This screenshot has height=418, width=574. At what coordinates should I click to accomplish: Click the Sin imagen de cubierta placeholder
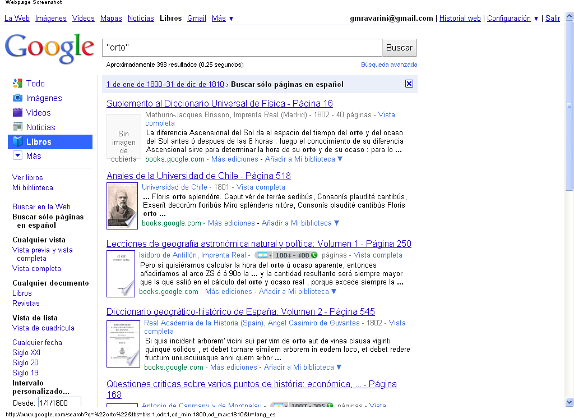pyautogui.click(x=124, y=138)
